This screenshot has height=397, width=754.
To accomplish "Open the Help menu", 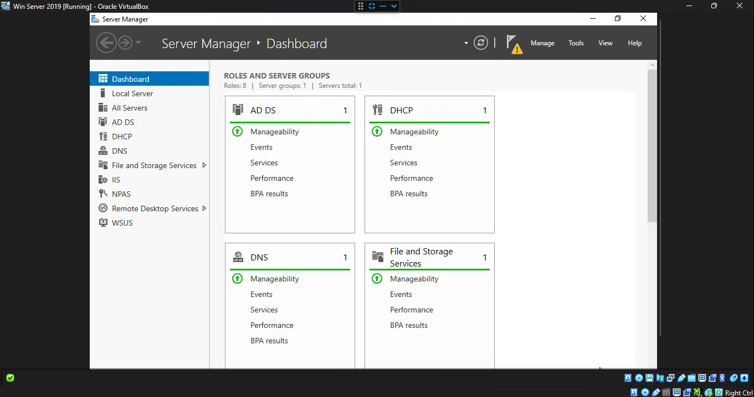I will click(634, 43).
